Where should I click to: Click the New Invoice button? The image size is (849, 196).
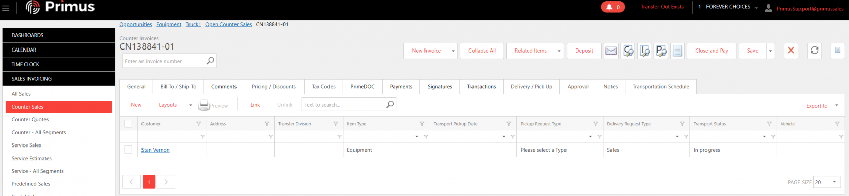427,51
